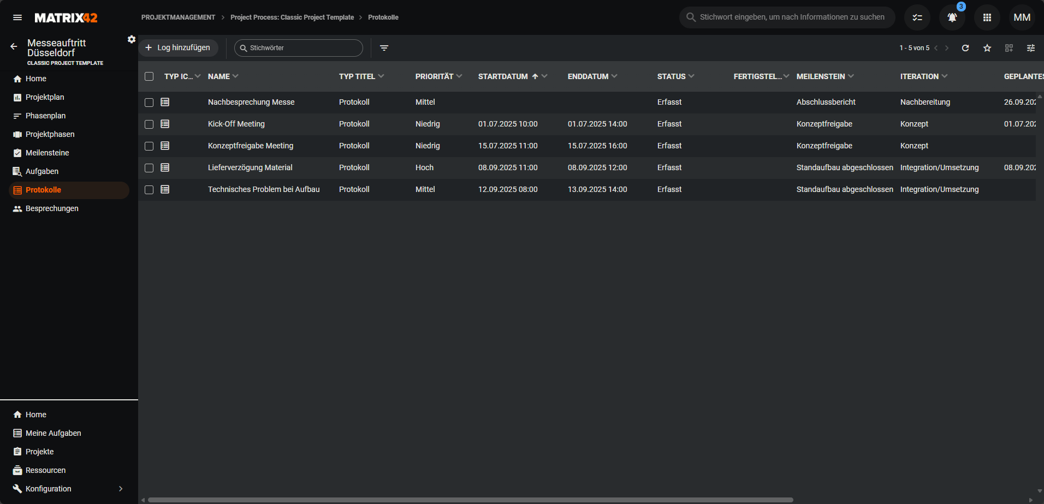1044x504 pixels.
Task: Click the Log hinzufügen button
Action: coord(178,48)
